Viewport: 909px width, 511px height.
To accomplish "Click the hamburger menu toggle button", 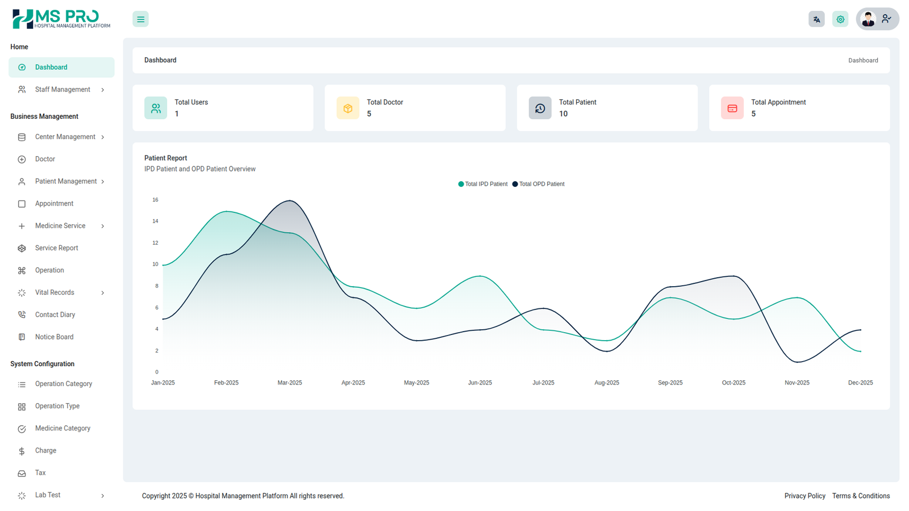I will click(140, 19).
